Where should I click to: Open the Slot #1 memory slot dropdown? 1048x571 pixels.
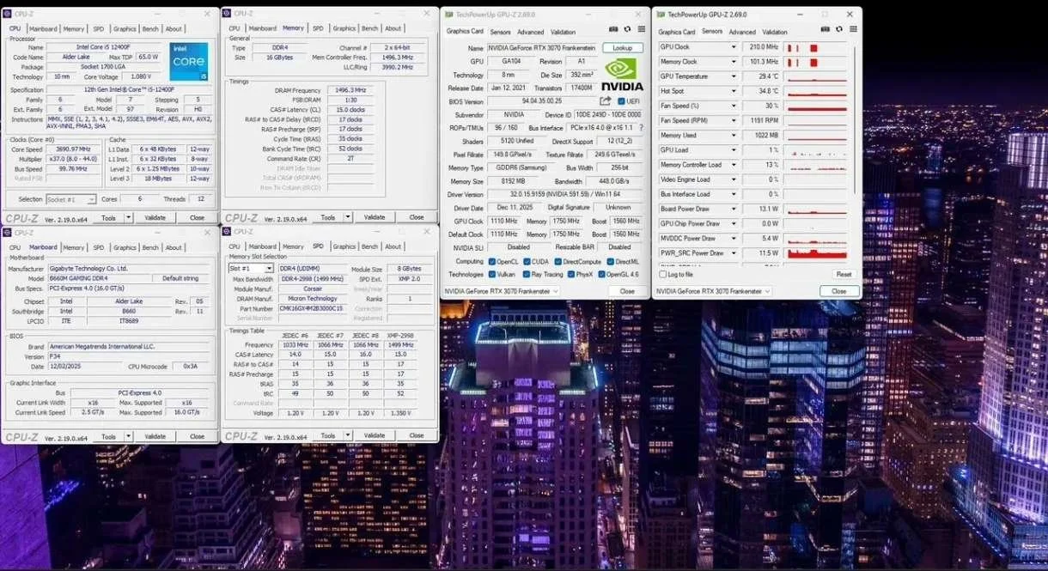click(270, 269)
